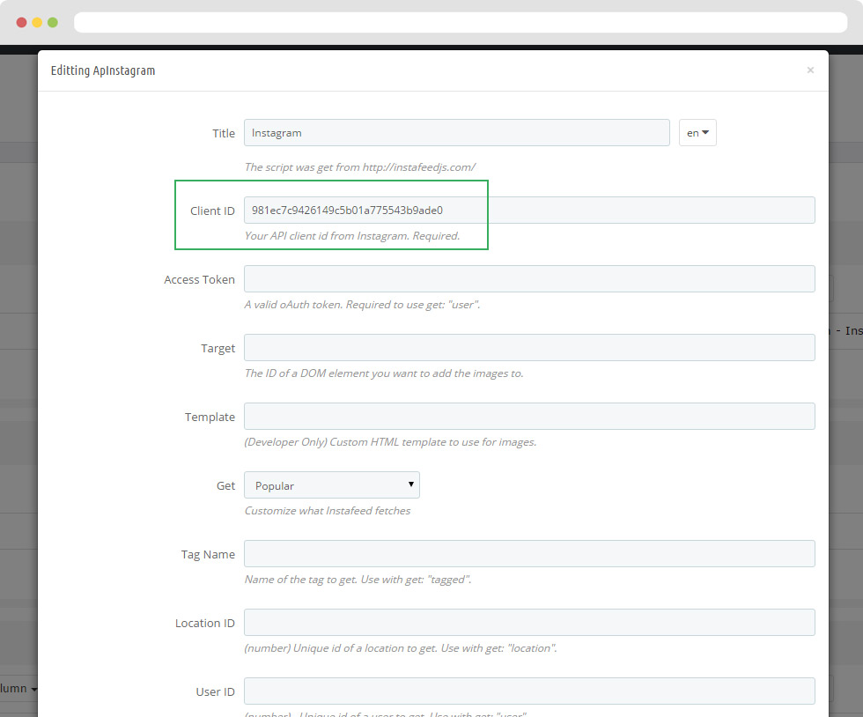Click 'Name of the tag to get' hint

point(358,580)
